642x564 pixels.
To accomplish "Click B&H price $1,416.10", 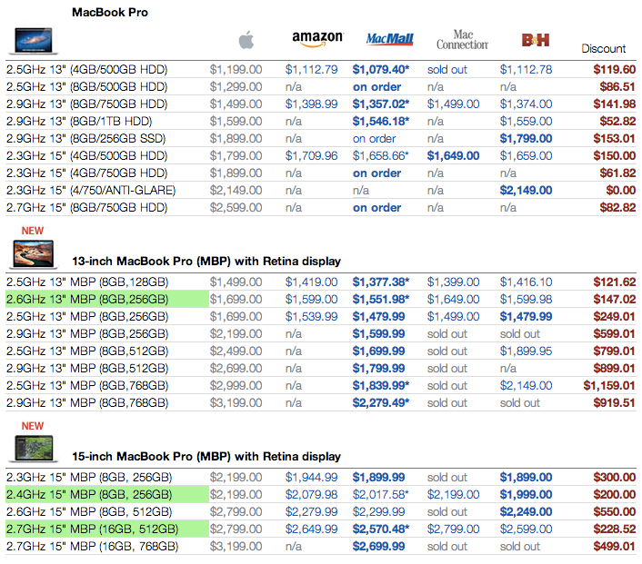I will point(526,282).
